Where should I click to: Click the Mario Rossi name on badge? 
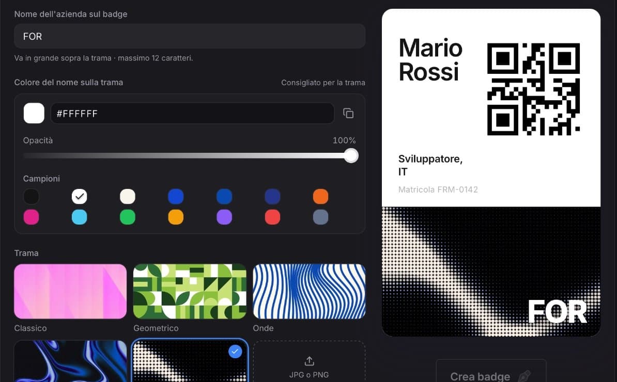430,60
